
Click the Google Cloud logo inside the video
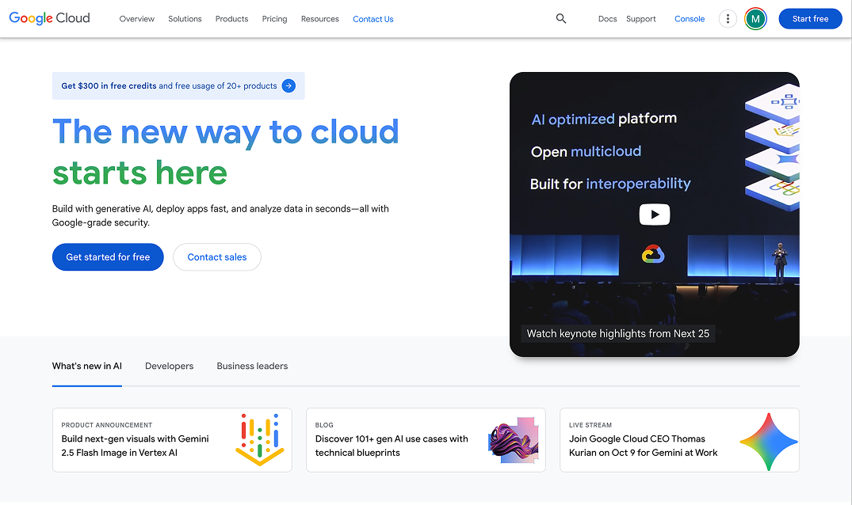[x=654, y=255]
